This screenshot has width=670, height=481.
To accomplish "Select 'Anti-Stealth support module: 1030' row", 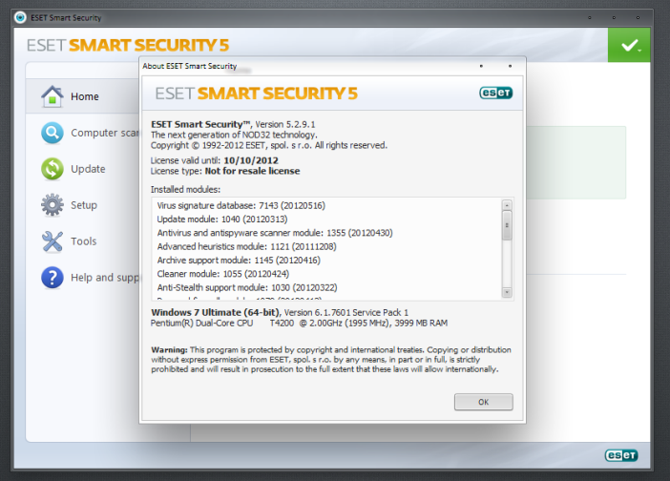I will 247,287.
